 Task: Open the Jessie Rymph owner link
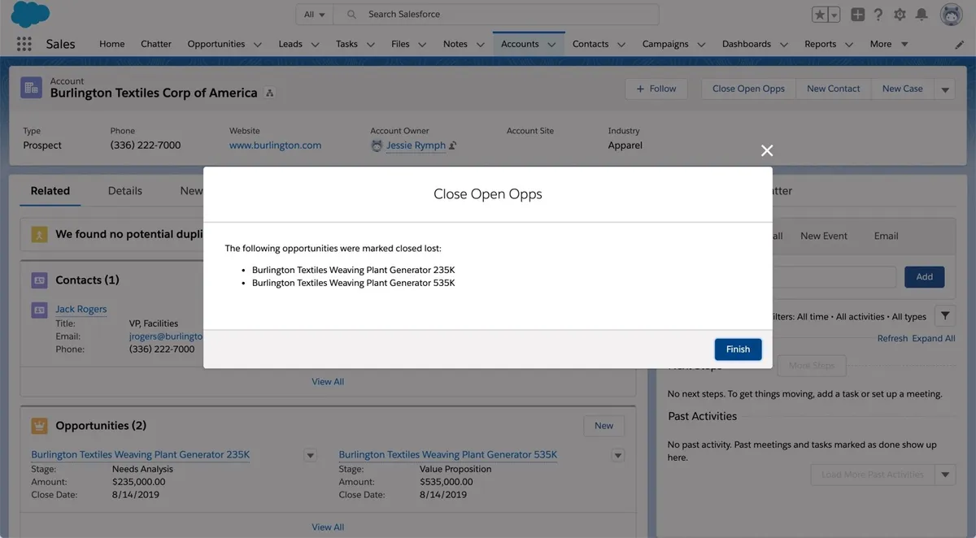416,145
